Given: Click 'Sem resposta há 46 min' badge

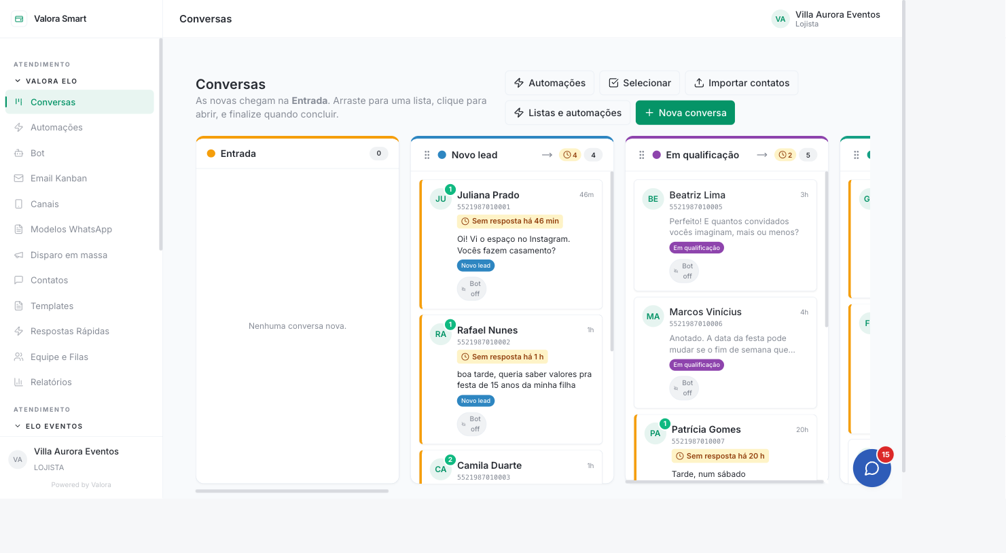Looking at the screenshot, I should click(x=510, y=221).
